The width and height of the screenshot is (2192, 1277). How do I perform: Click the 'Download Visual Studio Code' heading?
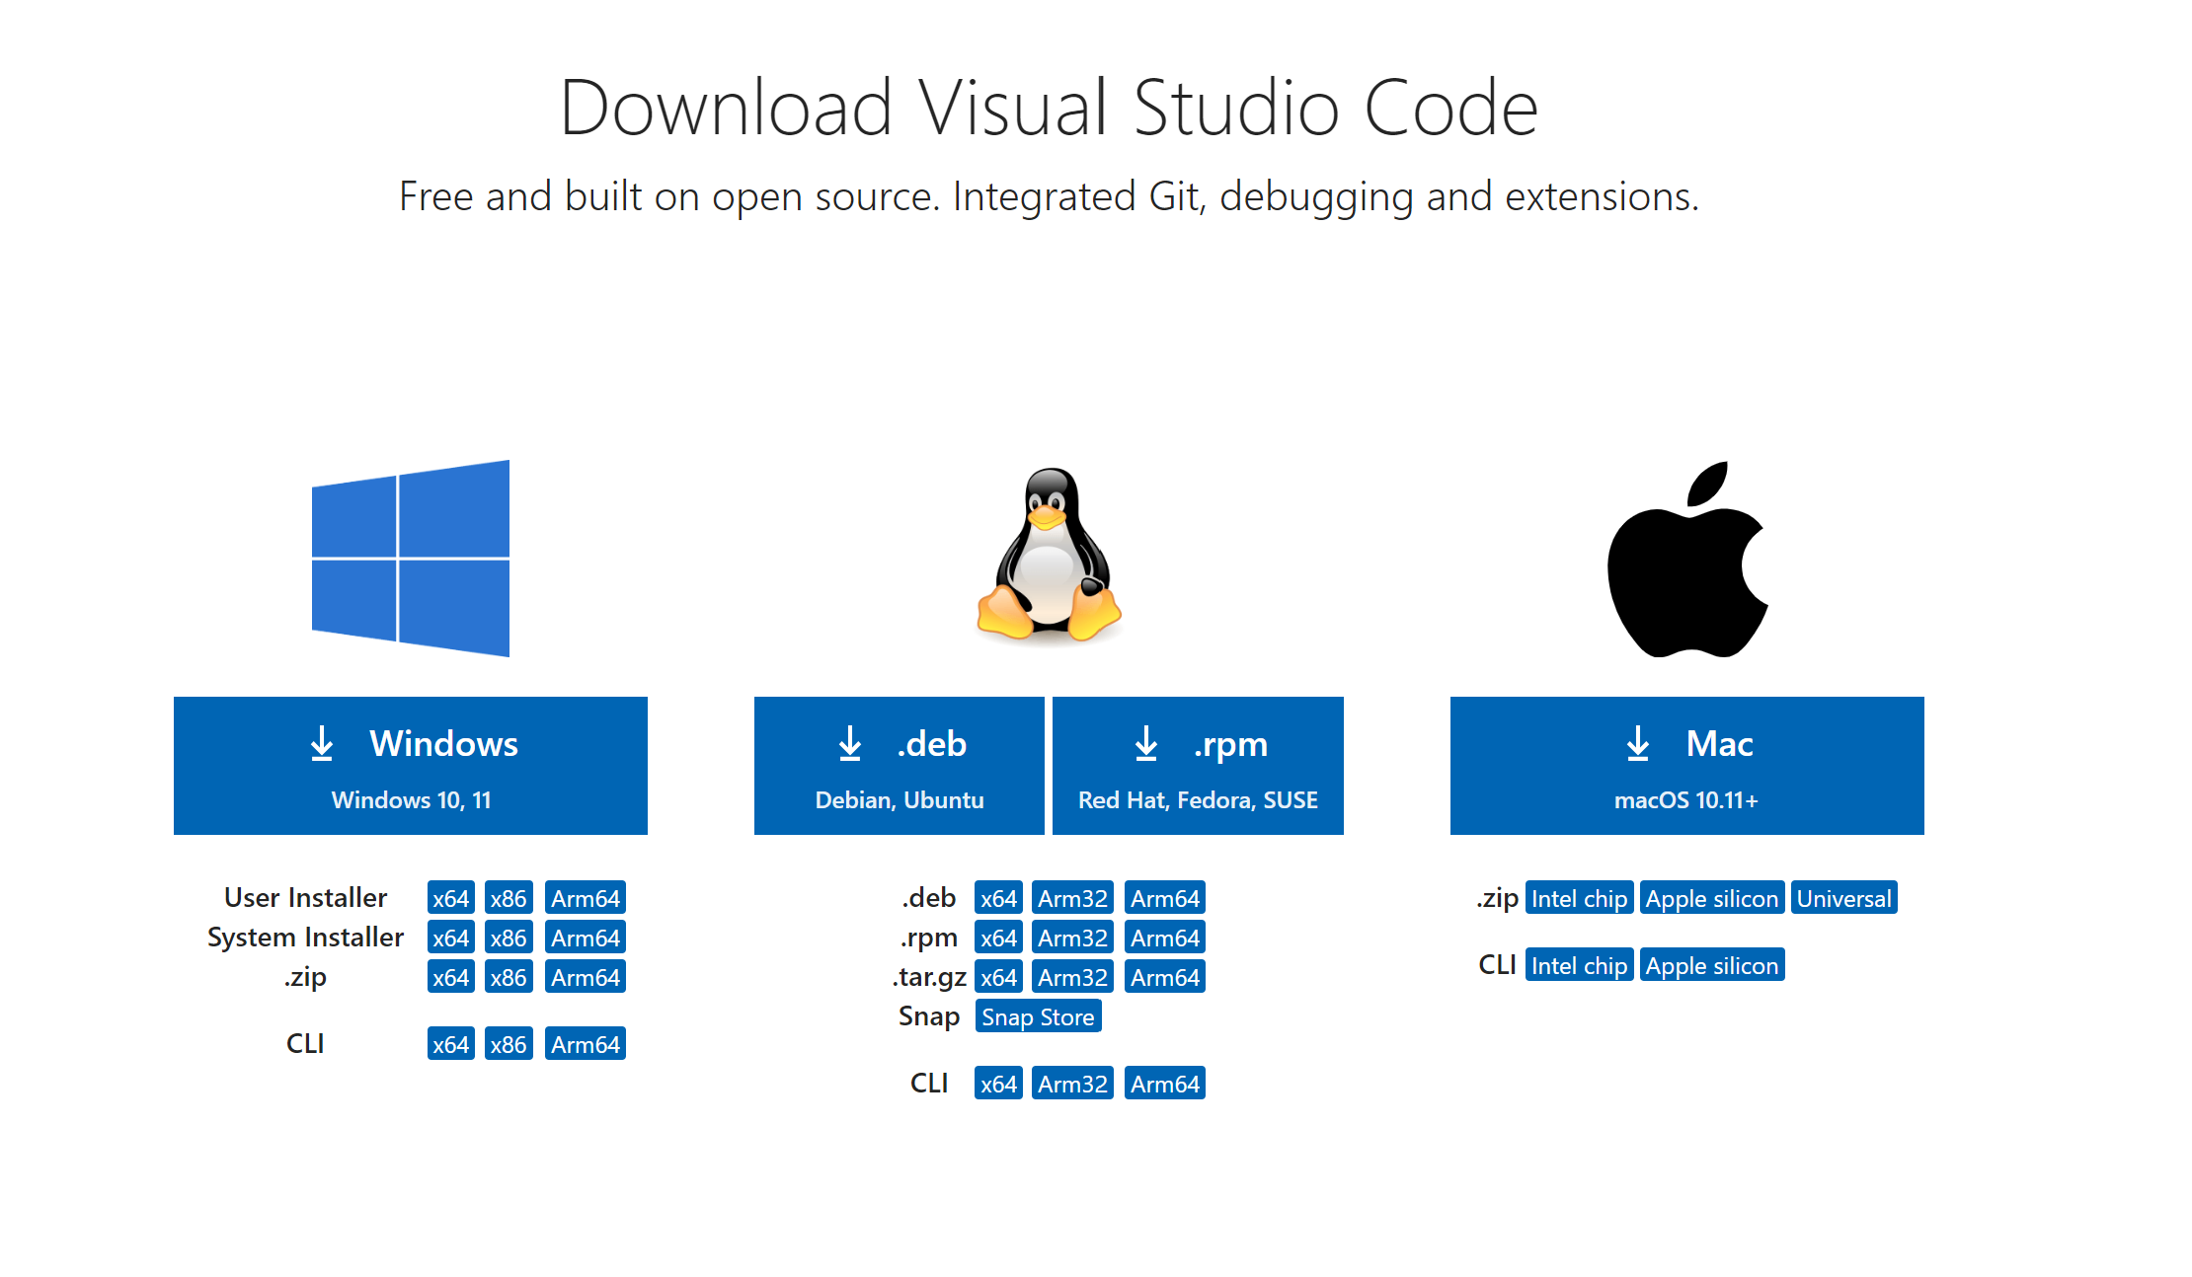[1049, 107]
